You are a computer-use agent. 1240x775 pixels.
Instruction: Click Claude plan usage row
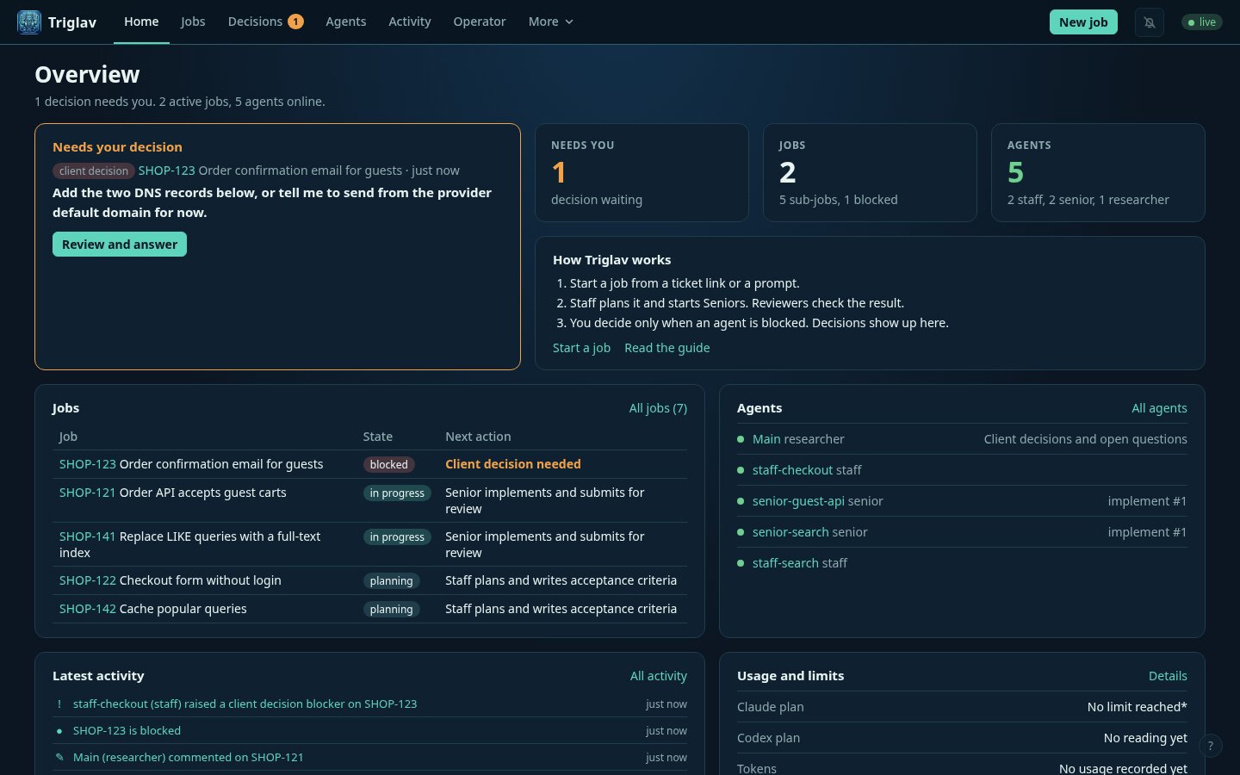pos(962,707)
